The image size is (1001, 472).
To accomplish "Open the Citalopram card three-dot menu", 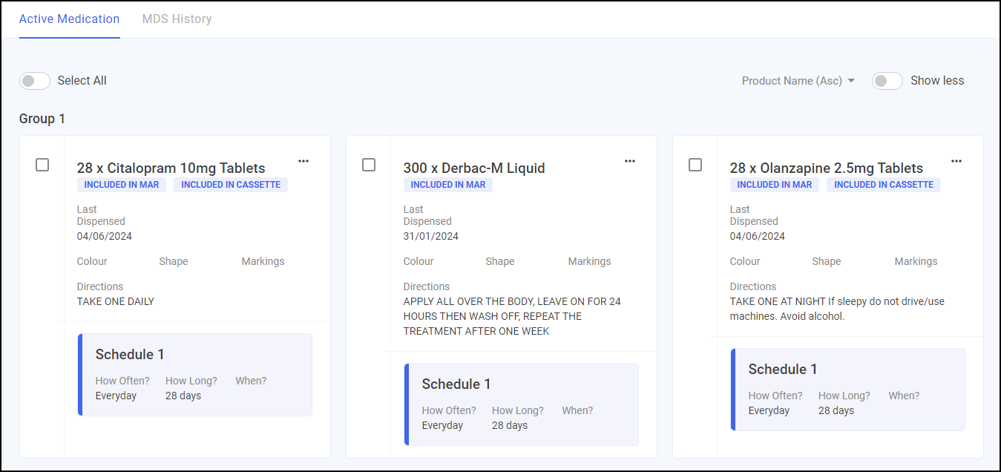I will pos(303,161).
